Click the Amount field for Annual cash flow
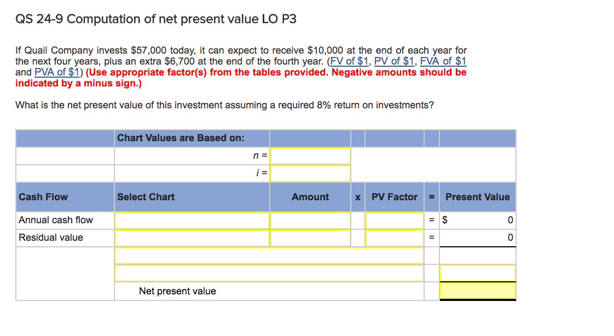 pyautogui.click(x=310, y=220)
